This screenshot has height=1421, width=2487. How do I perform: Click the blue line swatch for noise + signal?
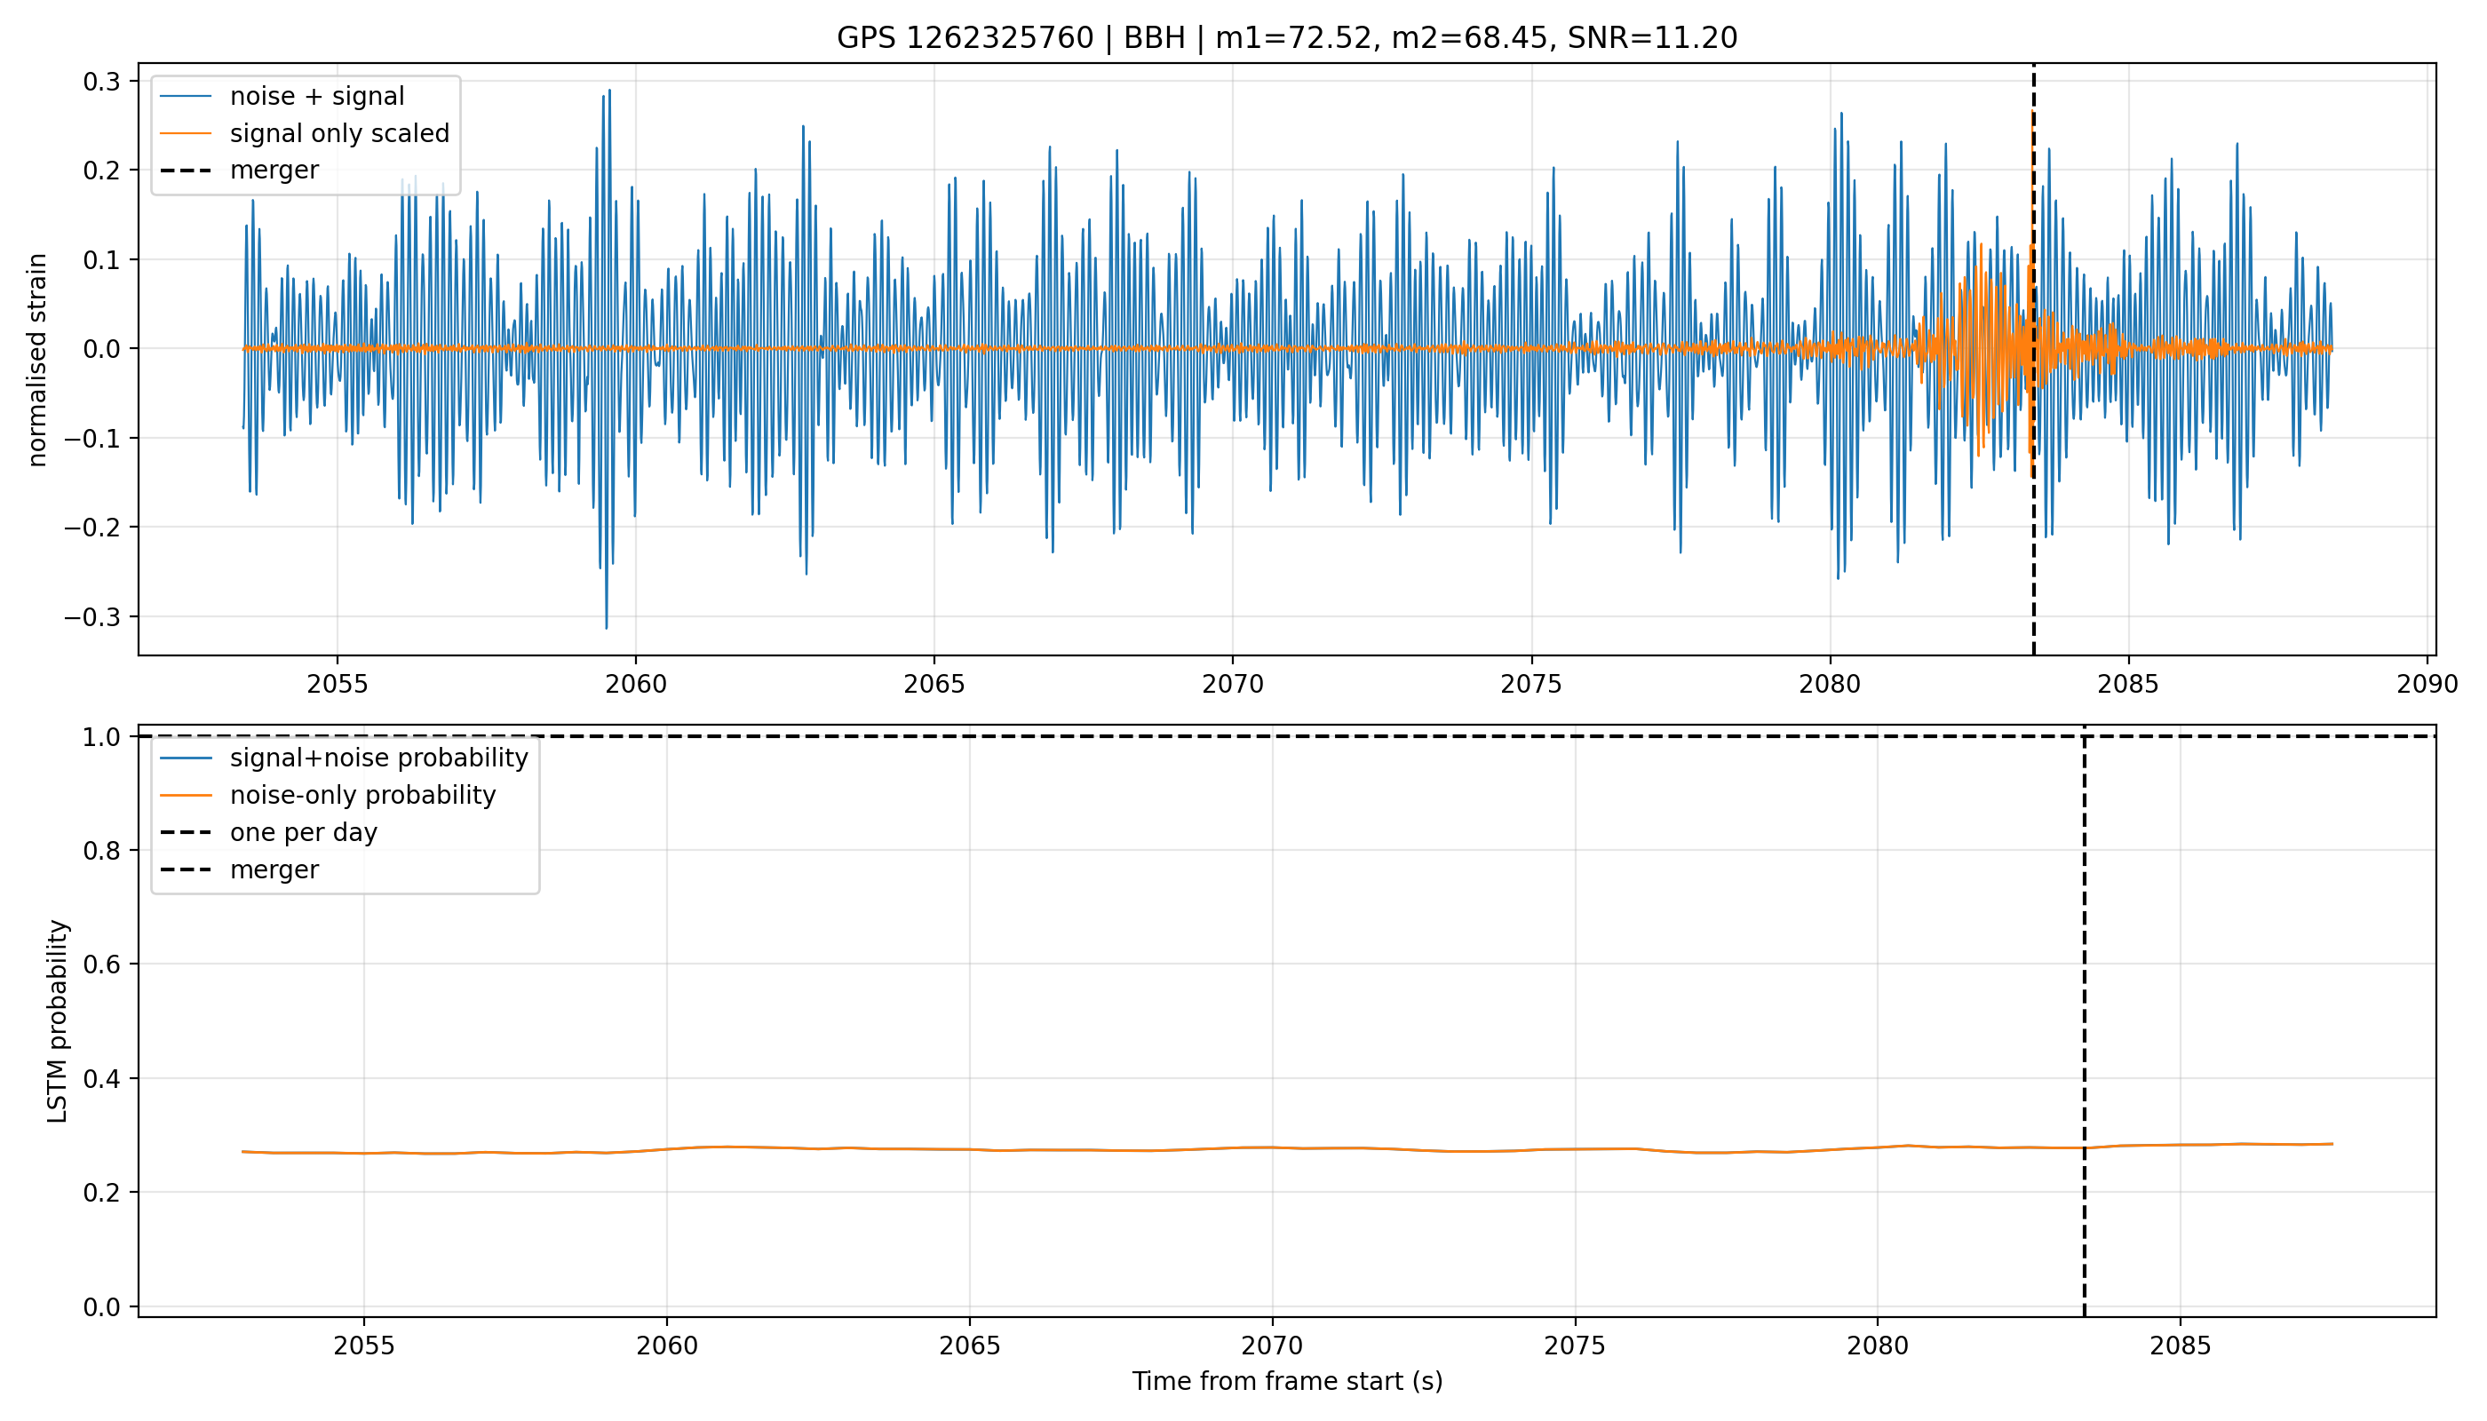(x=186, y=96)
